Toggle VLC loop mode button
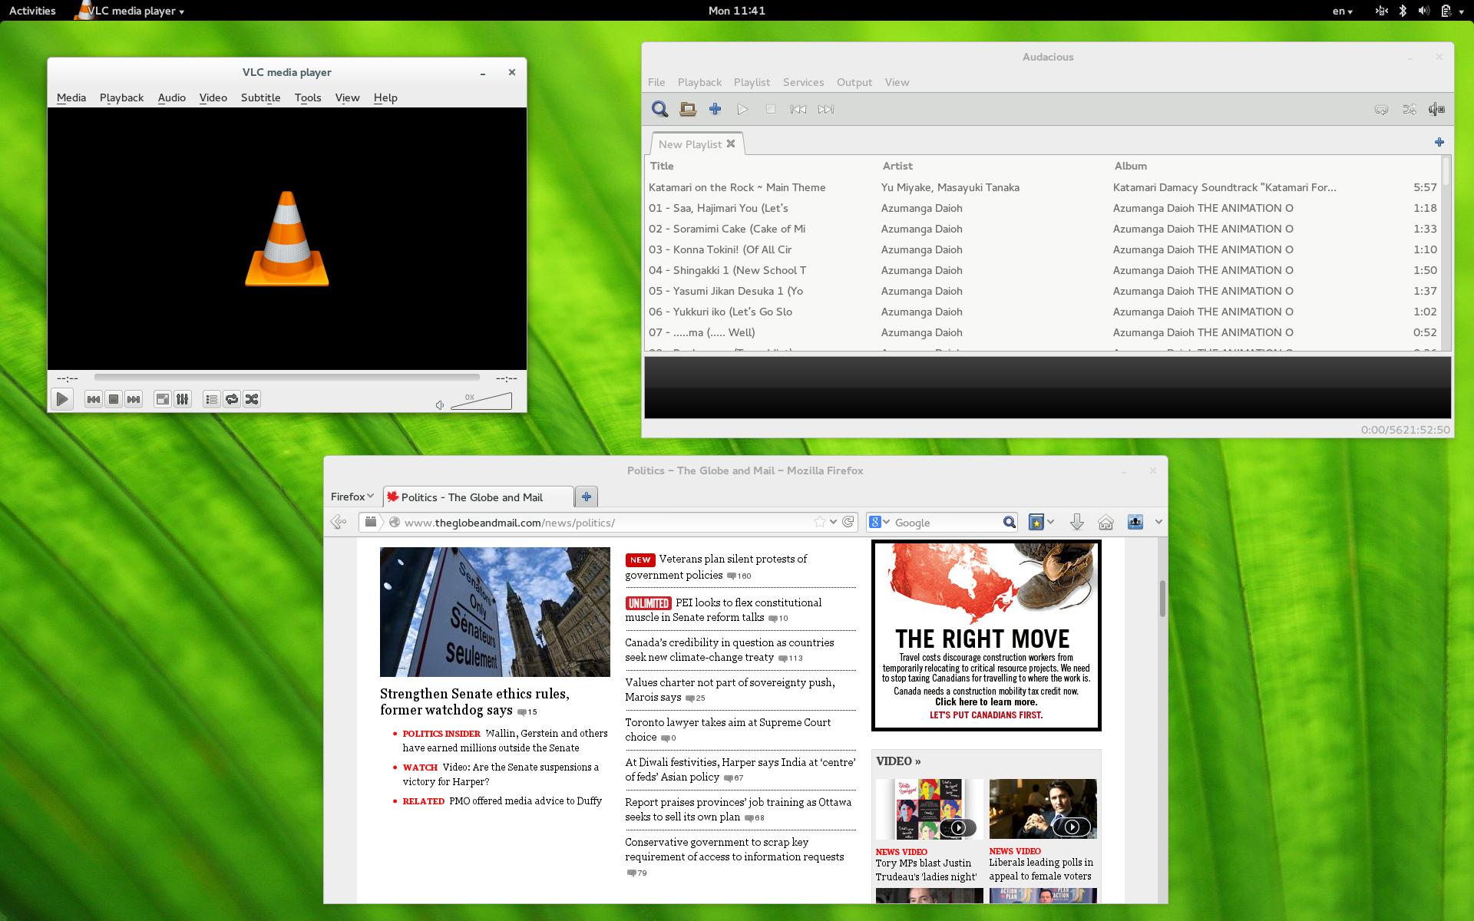The width and height of the screenshot is (1474, 921). click(x=232, y=399)
